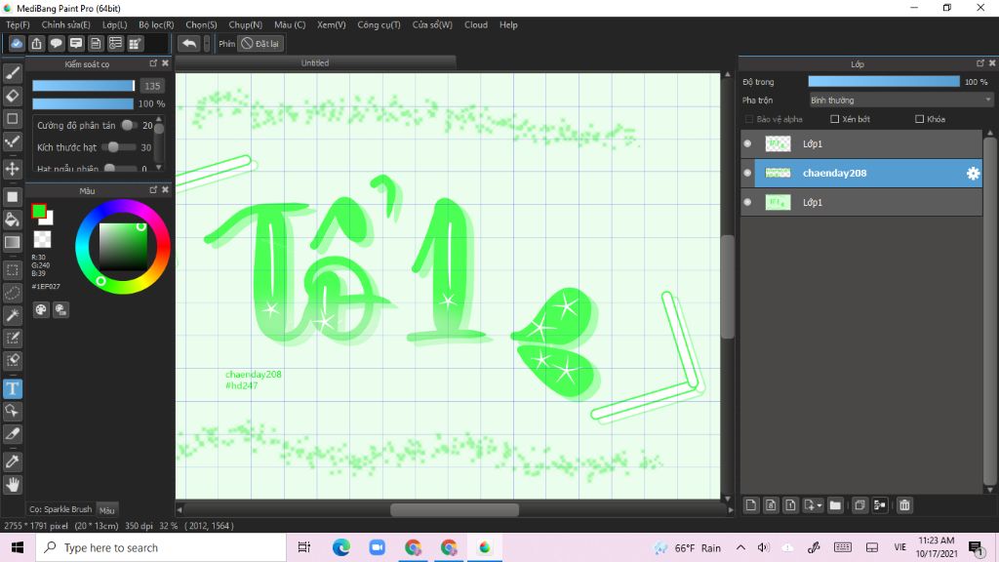Image resolution: width=999 pixels, height=562 pixels.
Task: Undock the 'Lớp' layers panel
Action: click(979, 63)
